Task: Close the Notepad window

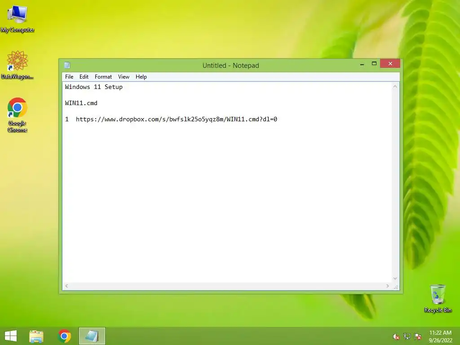Action: 390,63
